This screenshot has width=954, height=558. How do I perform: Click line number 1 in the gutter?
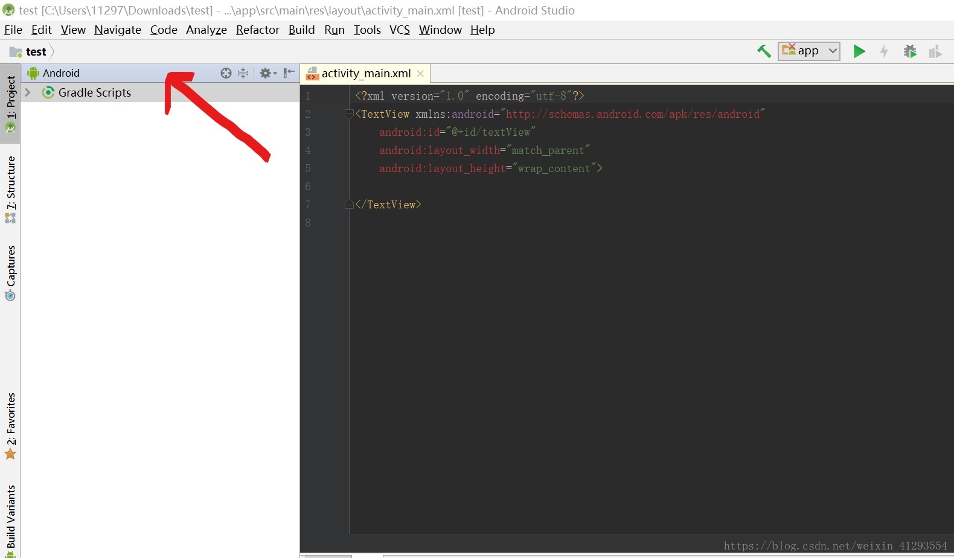[x=308, y=96]
